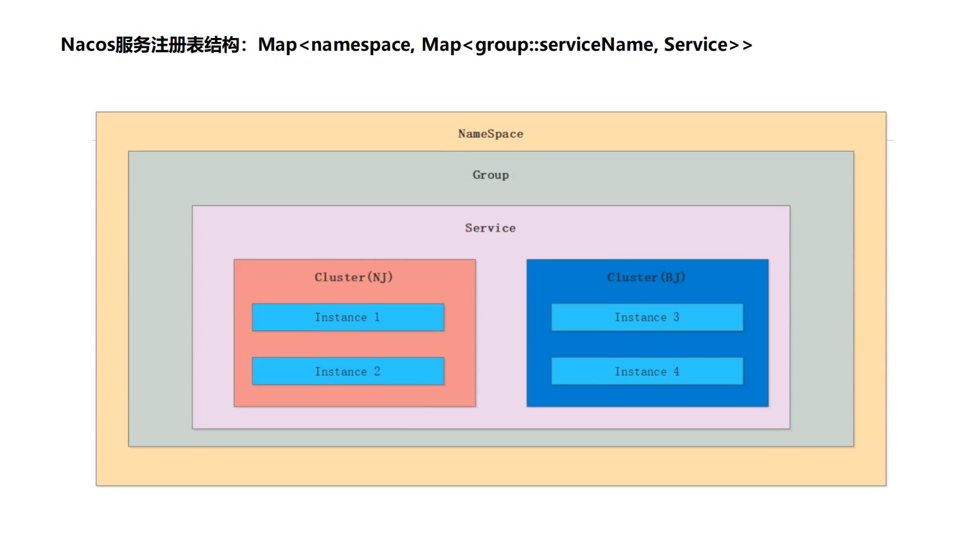Viewport: 964px width, 557px height.
Task: Select the 'Service' label
Action: click(490, 228)
